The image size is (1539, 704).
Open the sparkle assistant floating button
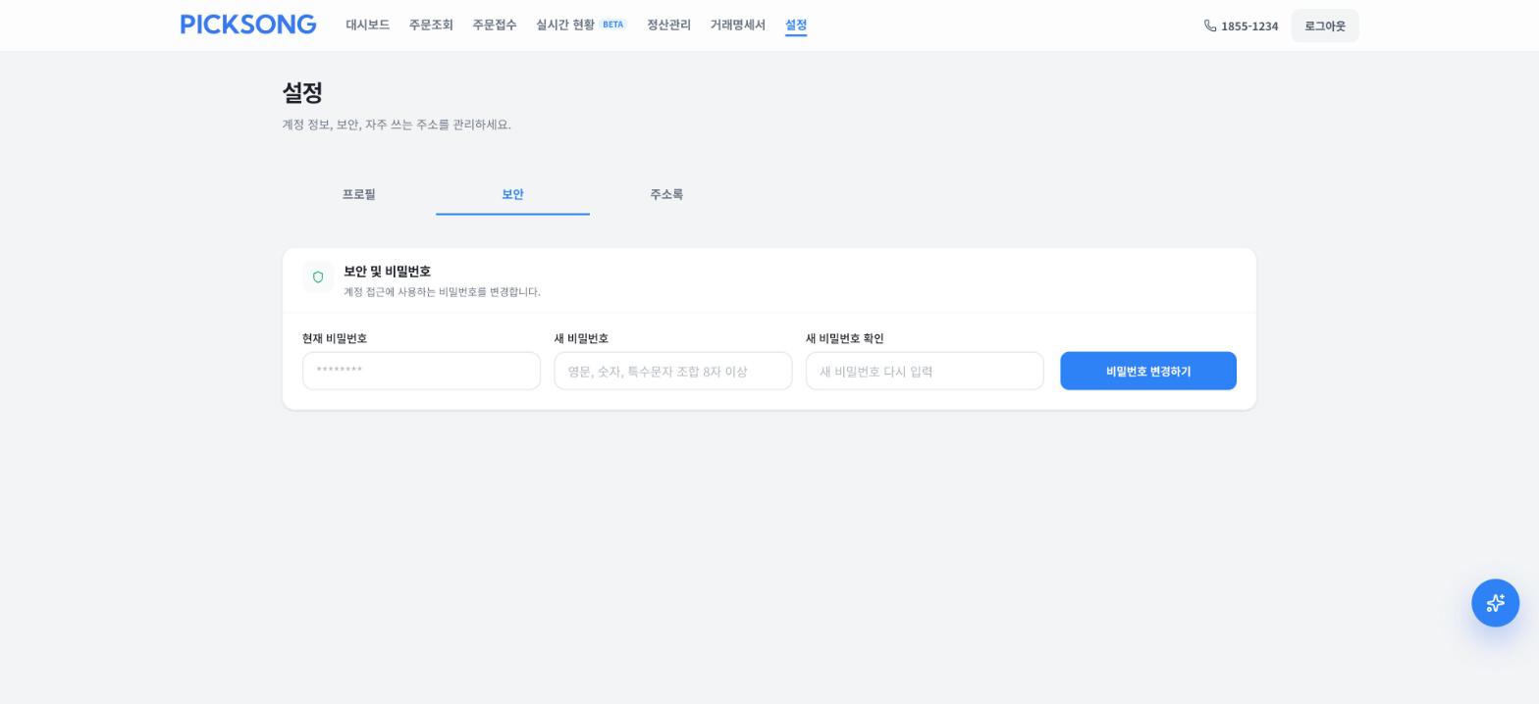pyautogui.click(x=1495, y=603)
